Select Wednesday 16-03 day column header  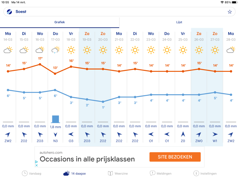(40, 36)
